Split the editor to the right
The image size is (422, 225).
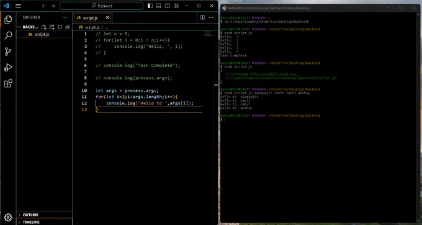(x=202, y=17)
